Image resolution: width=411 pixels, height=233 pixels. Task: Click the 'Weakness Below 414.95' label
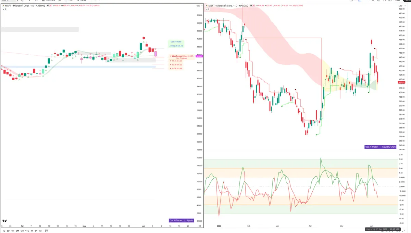tap(182, 56)
